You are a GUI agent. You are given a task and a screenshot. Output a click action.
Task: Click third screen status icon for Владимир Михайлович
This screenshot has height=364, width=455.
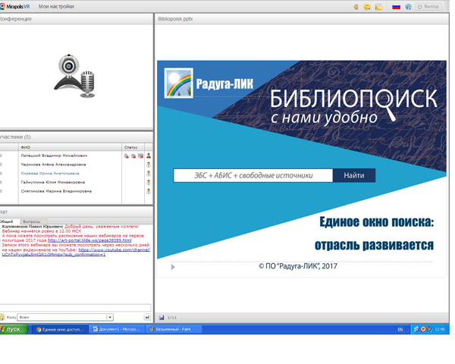pos(141,156)
